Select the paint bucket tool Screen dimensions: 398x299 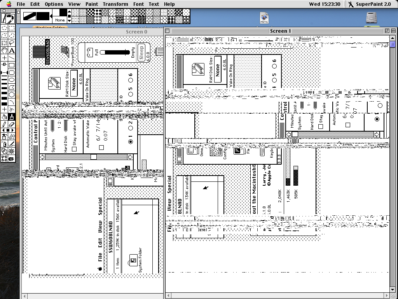(x=4, y=117)
